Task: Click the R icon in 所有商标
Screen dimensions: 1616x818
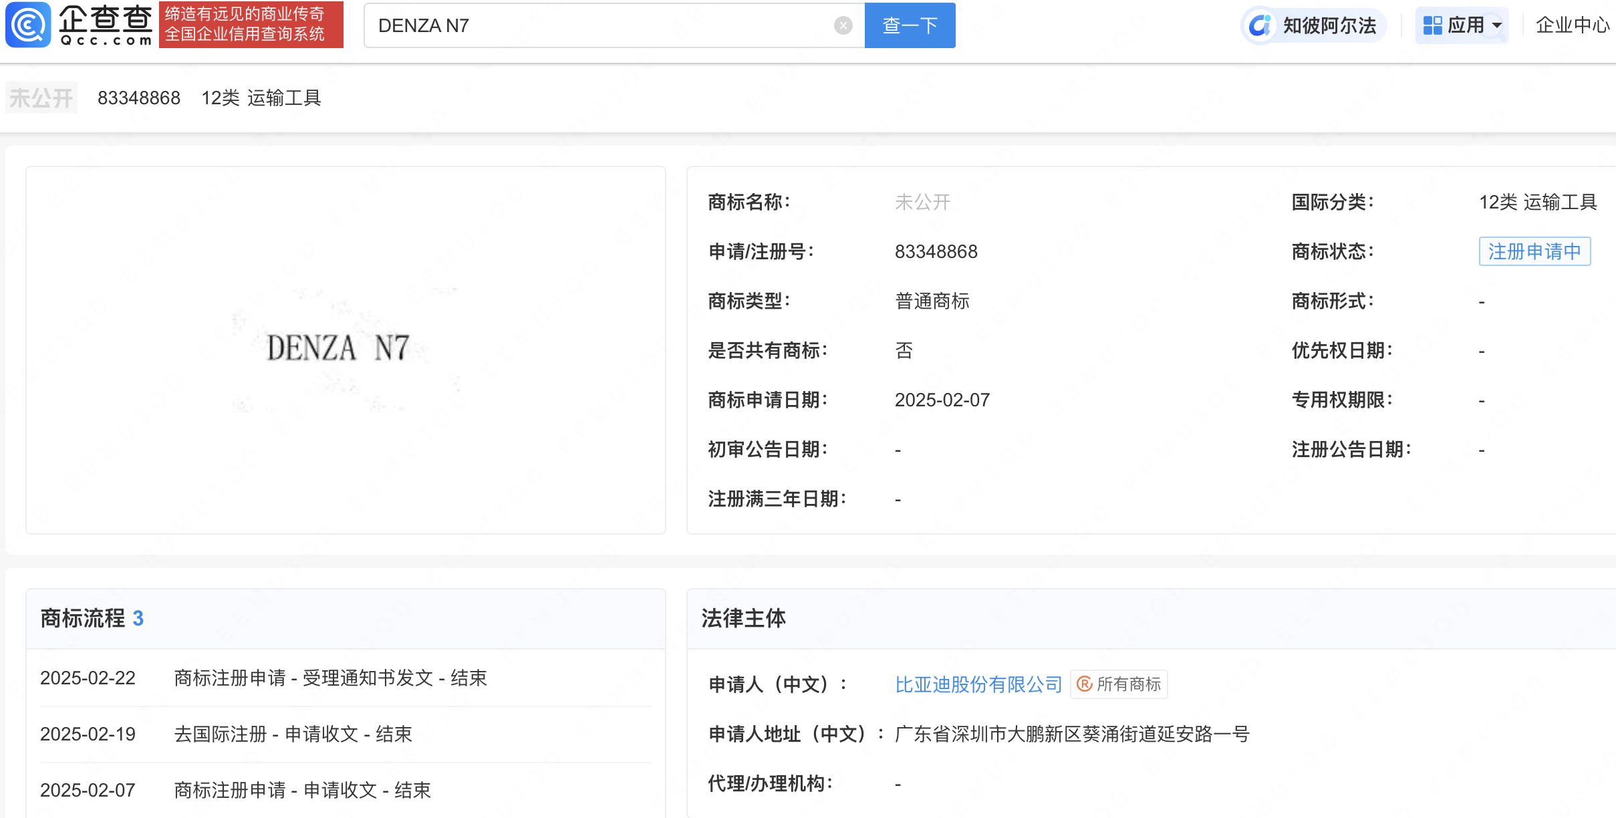Action: [x=1085, y=684]
